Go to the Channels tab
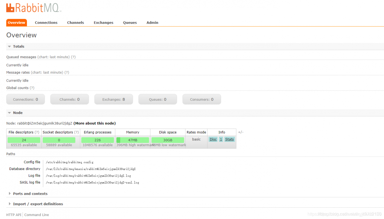 tap(76, 23)
